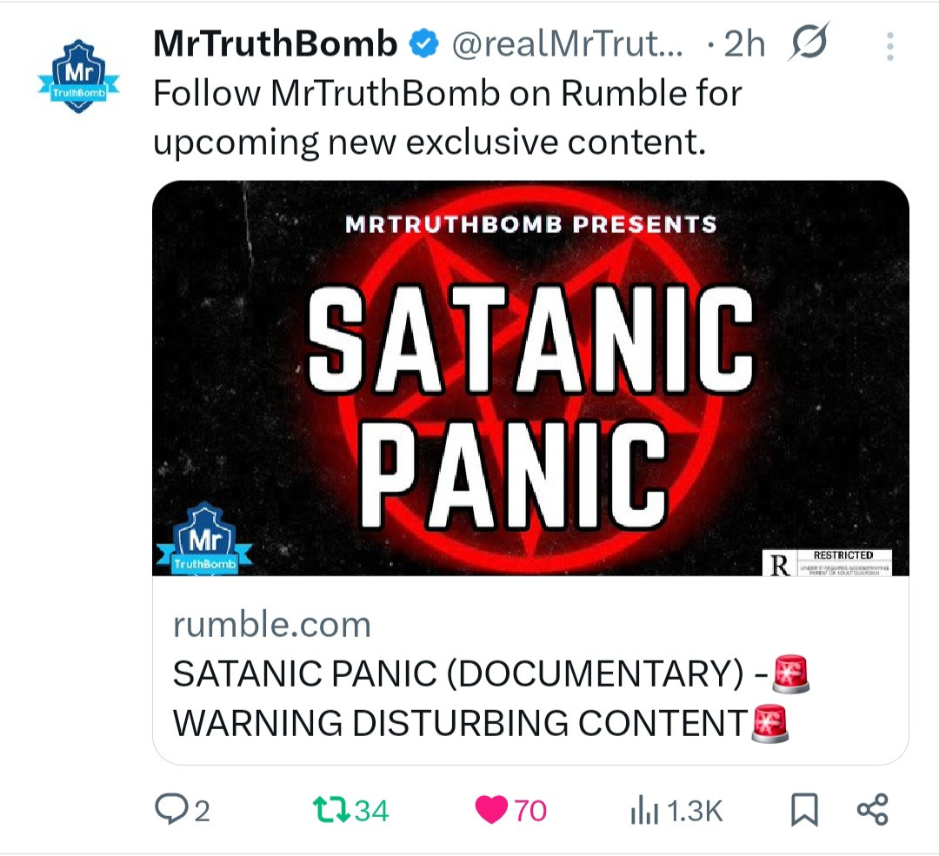Open the Satanic Panic preview image

pos(530,378)
